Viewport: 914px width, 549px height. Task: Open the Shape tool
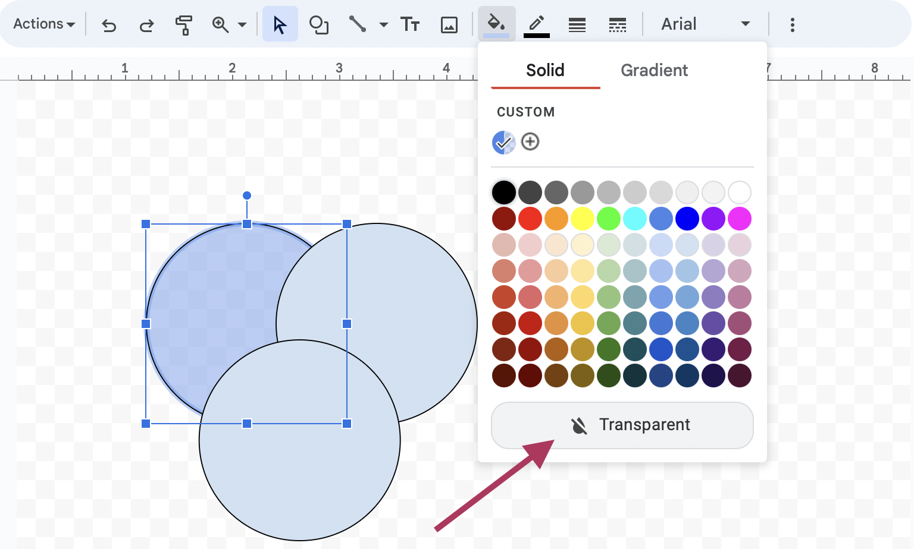point(320,24)
